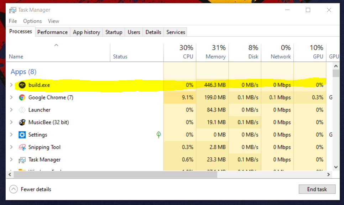The image size is (344, 205).
Task: Expand the build.exe process group
Action: [x=11, y=85]
